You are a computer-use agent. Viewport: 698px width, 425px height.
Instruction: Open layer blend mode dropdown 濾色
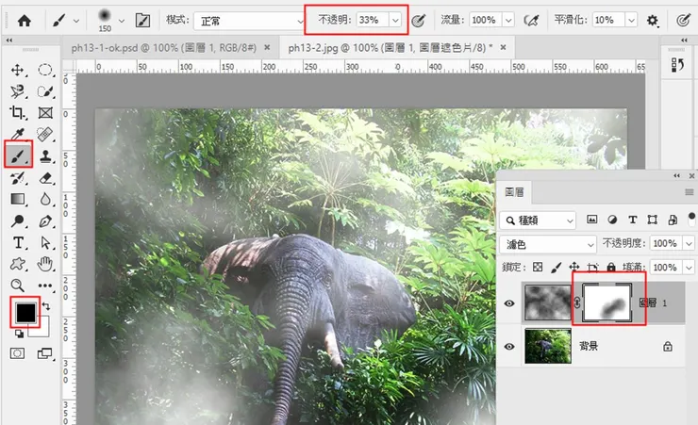click(547, 244)
